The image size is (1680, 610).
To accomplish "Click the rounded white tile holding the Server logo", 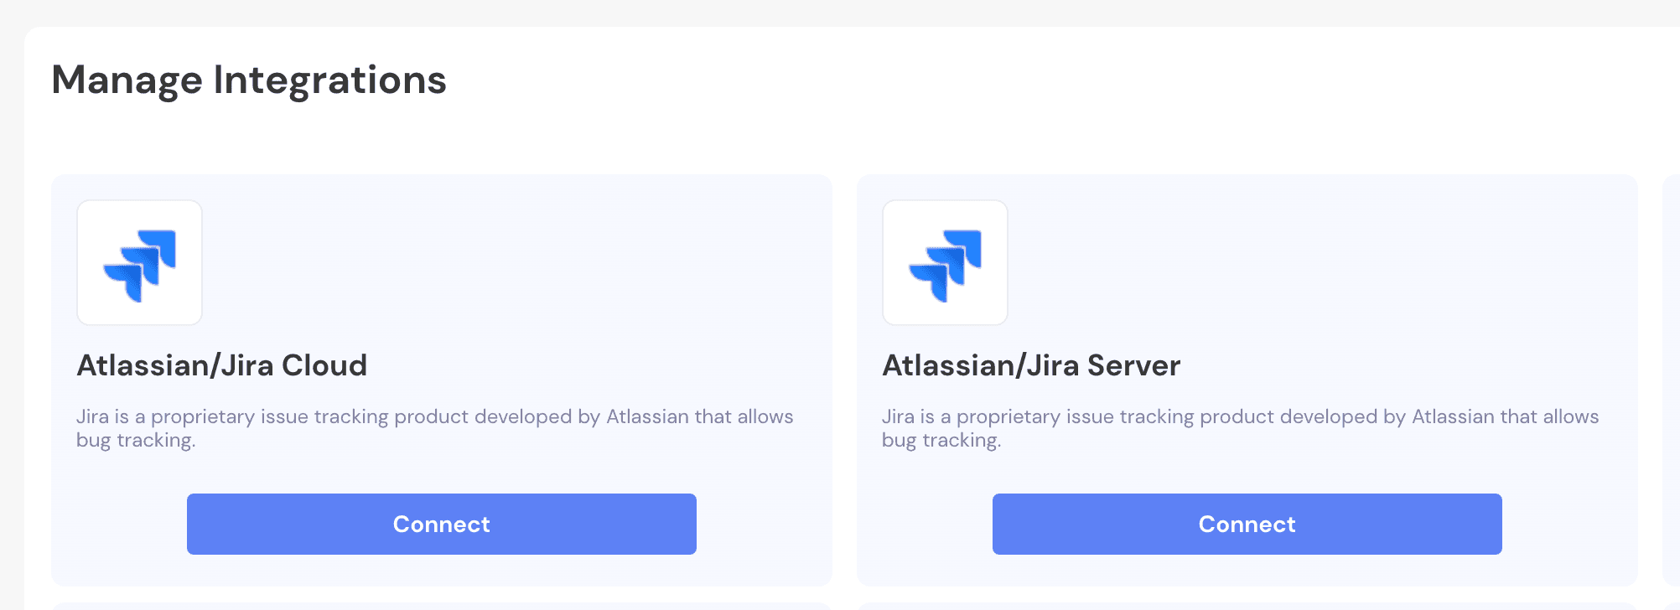I will 945,262.
